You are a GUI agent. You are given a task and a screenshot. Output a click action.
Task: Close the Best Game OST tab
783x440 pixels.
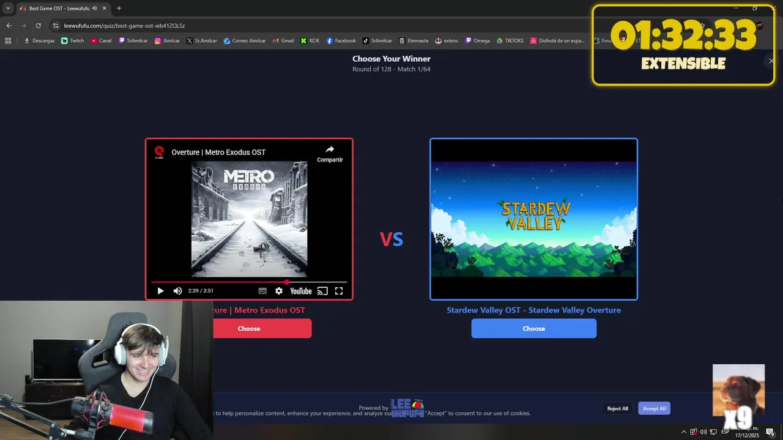pyautogui.click(x=105, y=9)
